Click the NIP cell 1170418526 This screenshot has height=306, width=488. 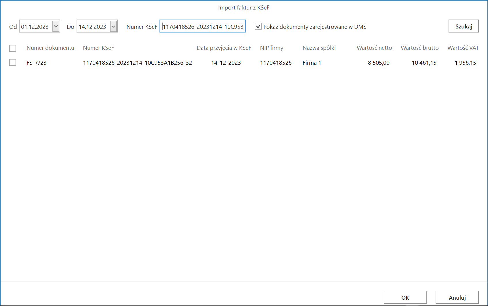click(x=276, y=63)
